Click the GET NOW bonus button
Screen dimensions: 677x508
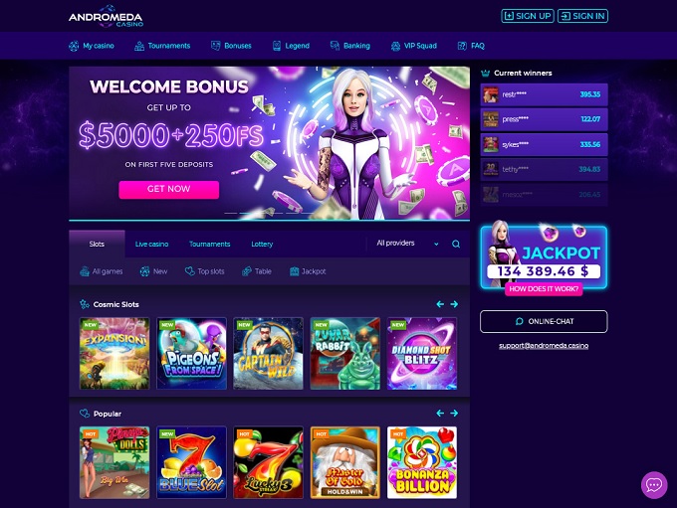pos(169,189)
